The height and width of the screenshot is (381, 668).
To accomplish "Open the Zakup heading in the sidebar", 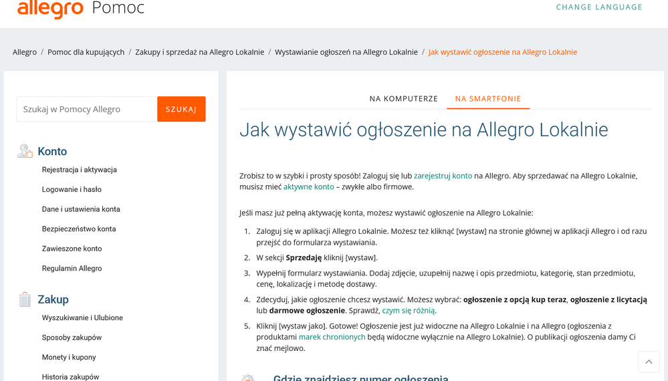I will [x=53, y=299].
